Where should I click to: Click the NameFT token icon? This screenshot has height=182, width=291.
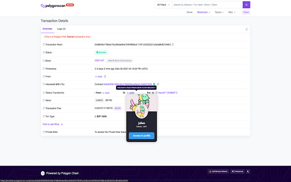click(156, 93)
